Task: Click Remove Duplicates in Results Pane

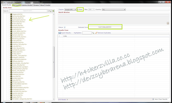Action: pyautogui.click(x=103, y=33)
